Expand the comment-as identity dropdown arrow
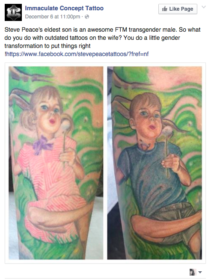The height and width of the screenshot is (279, 211). click(x=200, y=272)
